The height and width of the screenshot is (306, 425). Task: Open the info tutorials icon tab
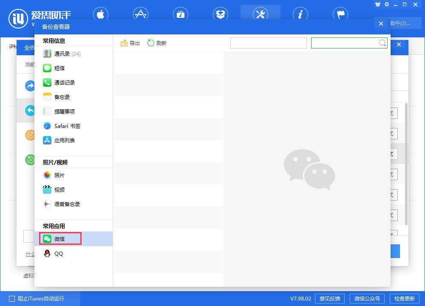click(300, 14)
